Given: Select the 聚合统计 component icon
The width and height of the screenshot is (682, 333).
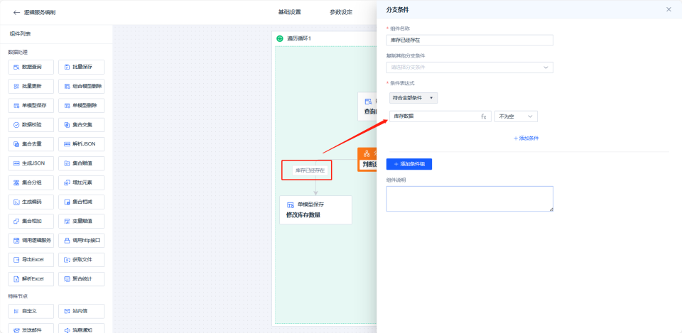Looking at the screenshot, I should coord(67,279).
